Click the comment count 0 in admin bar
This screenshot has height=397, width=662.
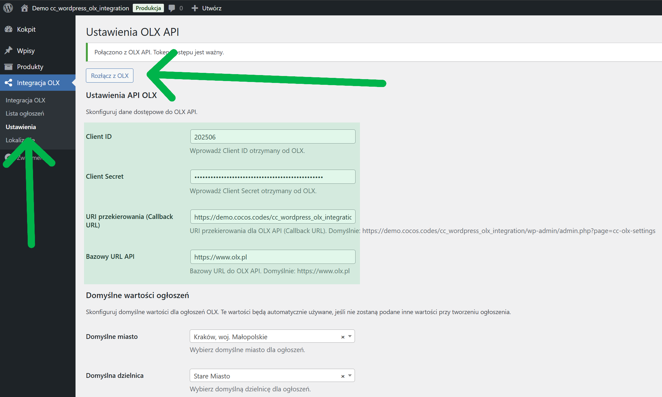[181, 8]
